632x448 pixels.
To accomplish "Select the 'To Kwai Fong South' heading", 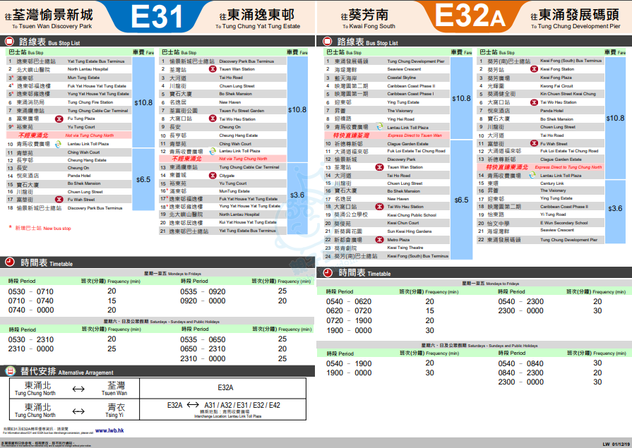I will point(369,26).
